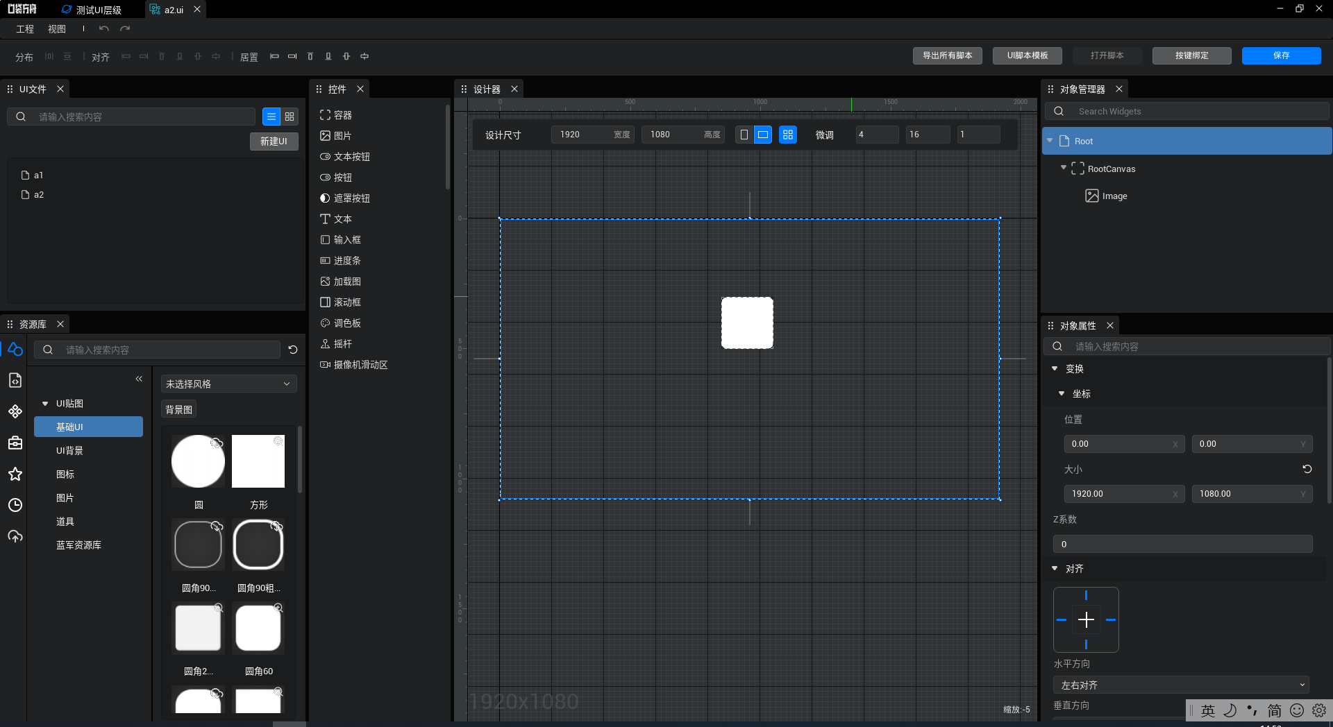Viewport: 1333px width, 727px height.
Task: Click the redo arrow icon
Action: click(125, 28)
